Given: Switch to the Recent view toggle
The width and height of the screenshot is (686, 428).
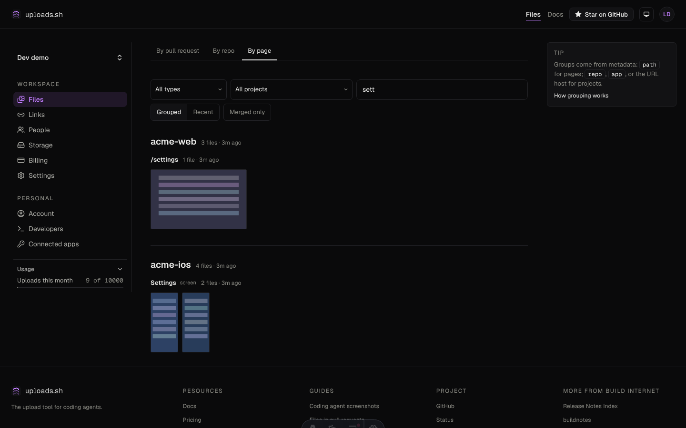Looking at the screenshot, I should click(x=203, y=112).
